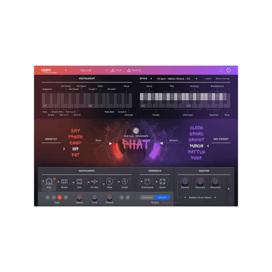The image size is (272, 272).
Task: Open the 93 bpm Mellow Groove style dropdown
Action: (174, 78)
